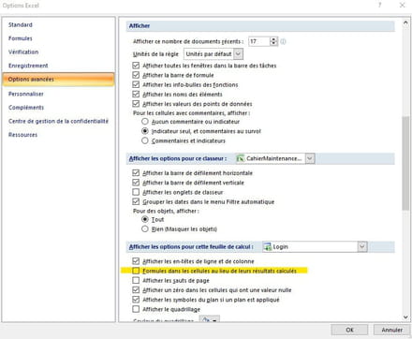Open the gridline color picker
This screenshot has height=339, width=412.
(210, 318)
